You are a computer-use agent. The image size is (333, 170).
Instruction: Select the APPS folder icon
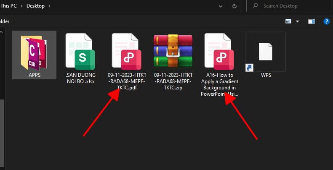34,53
